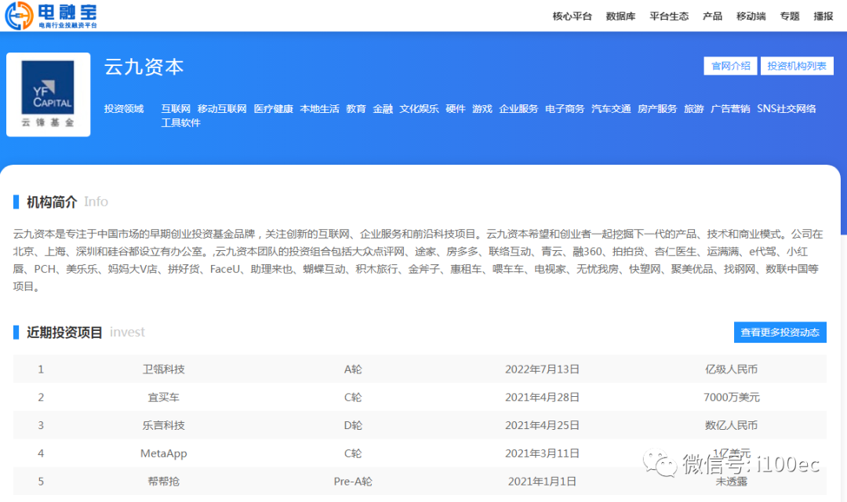The height and width of the screenshot is (502, 847).
Task: Open the 产品 navigation item
Action: click(712, 16)
